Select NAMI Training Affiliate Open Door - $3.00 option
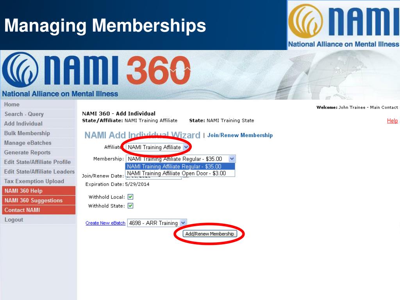The image size is (400, 300). (x=180, y=173)
